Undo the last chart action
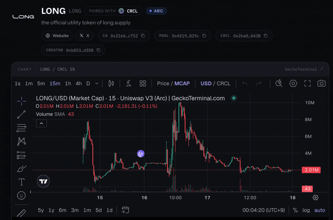The height and width of the screenshot is (220, 333). click(245, 83)
